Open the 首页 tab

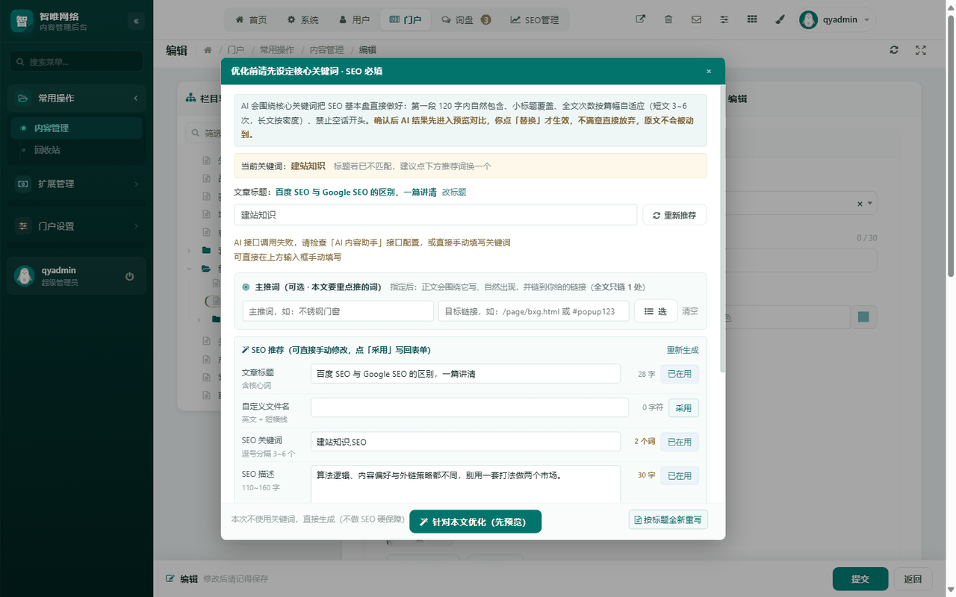(251, 20)
